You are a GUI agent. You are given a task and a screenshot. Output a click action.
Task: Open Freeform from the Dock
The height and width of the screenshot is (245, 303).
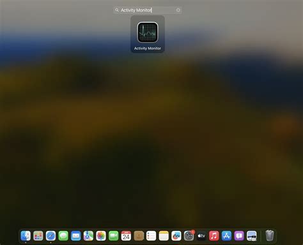[176, 235]
